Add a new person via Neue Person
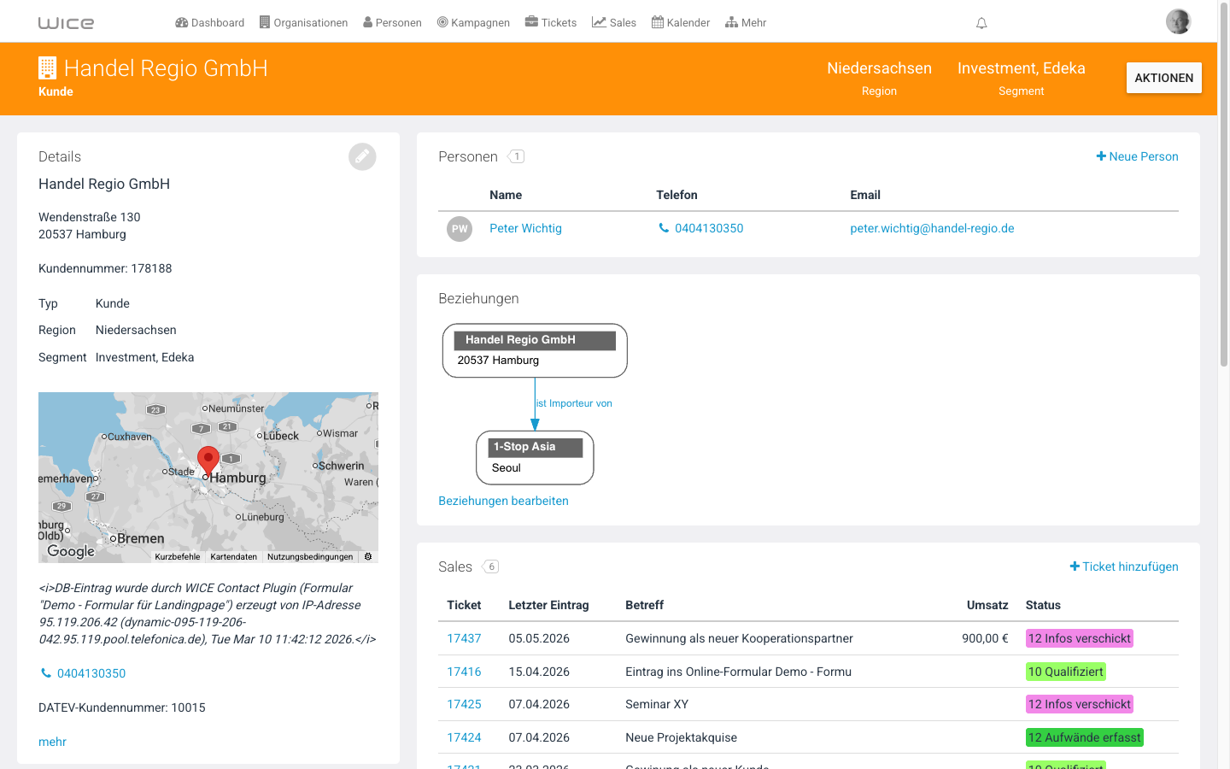 coord(1138,156)
